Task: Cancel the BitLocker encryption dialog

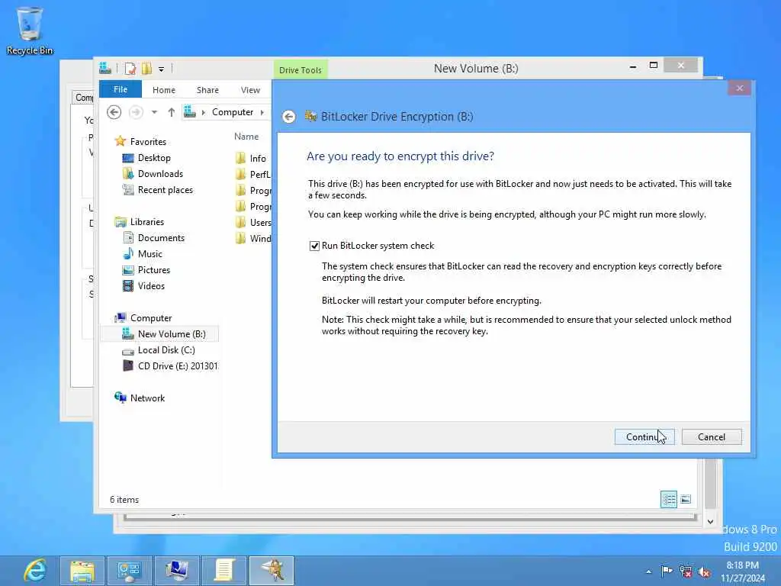Action: 712,437
